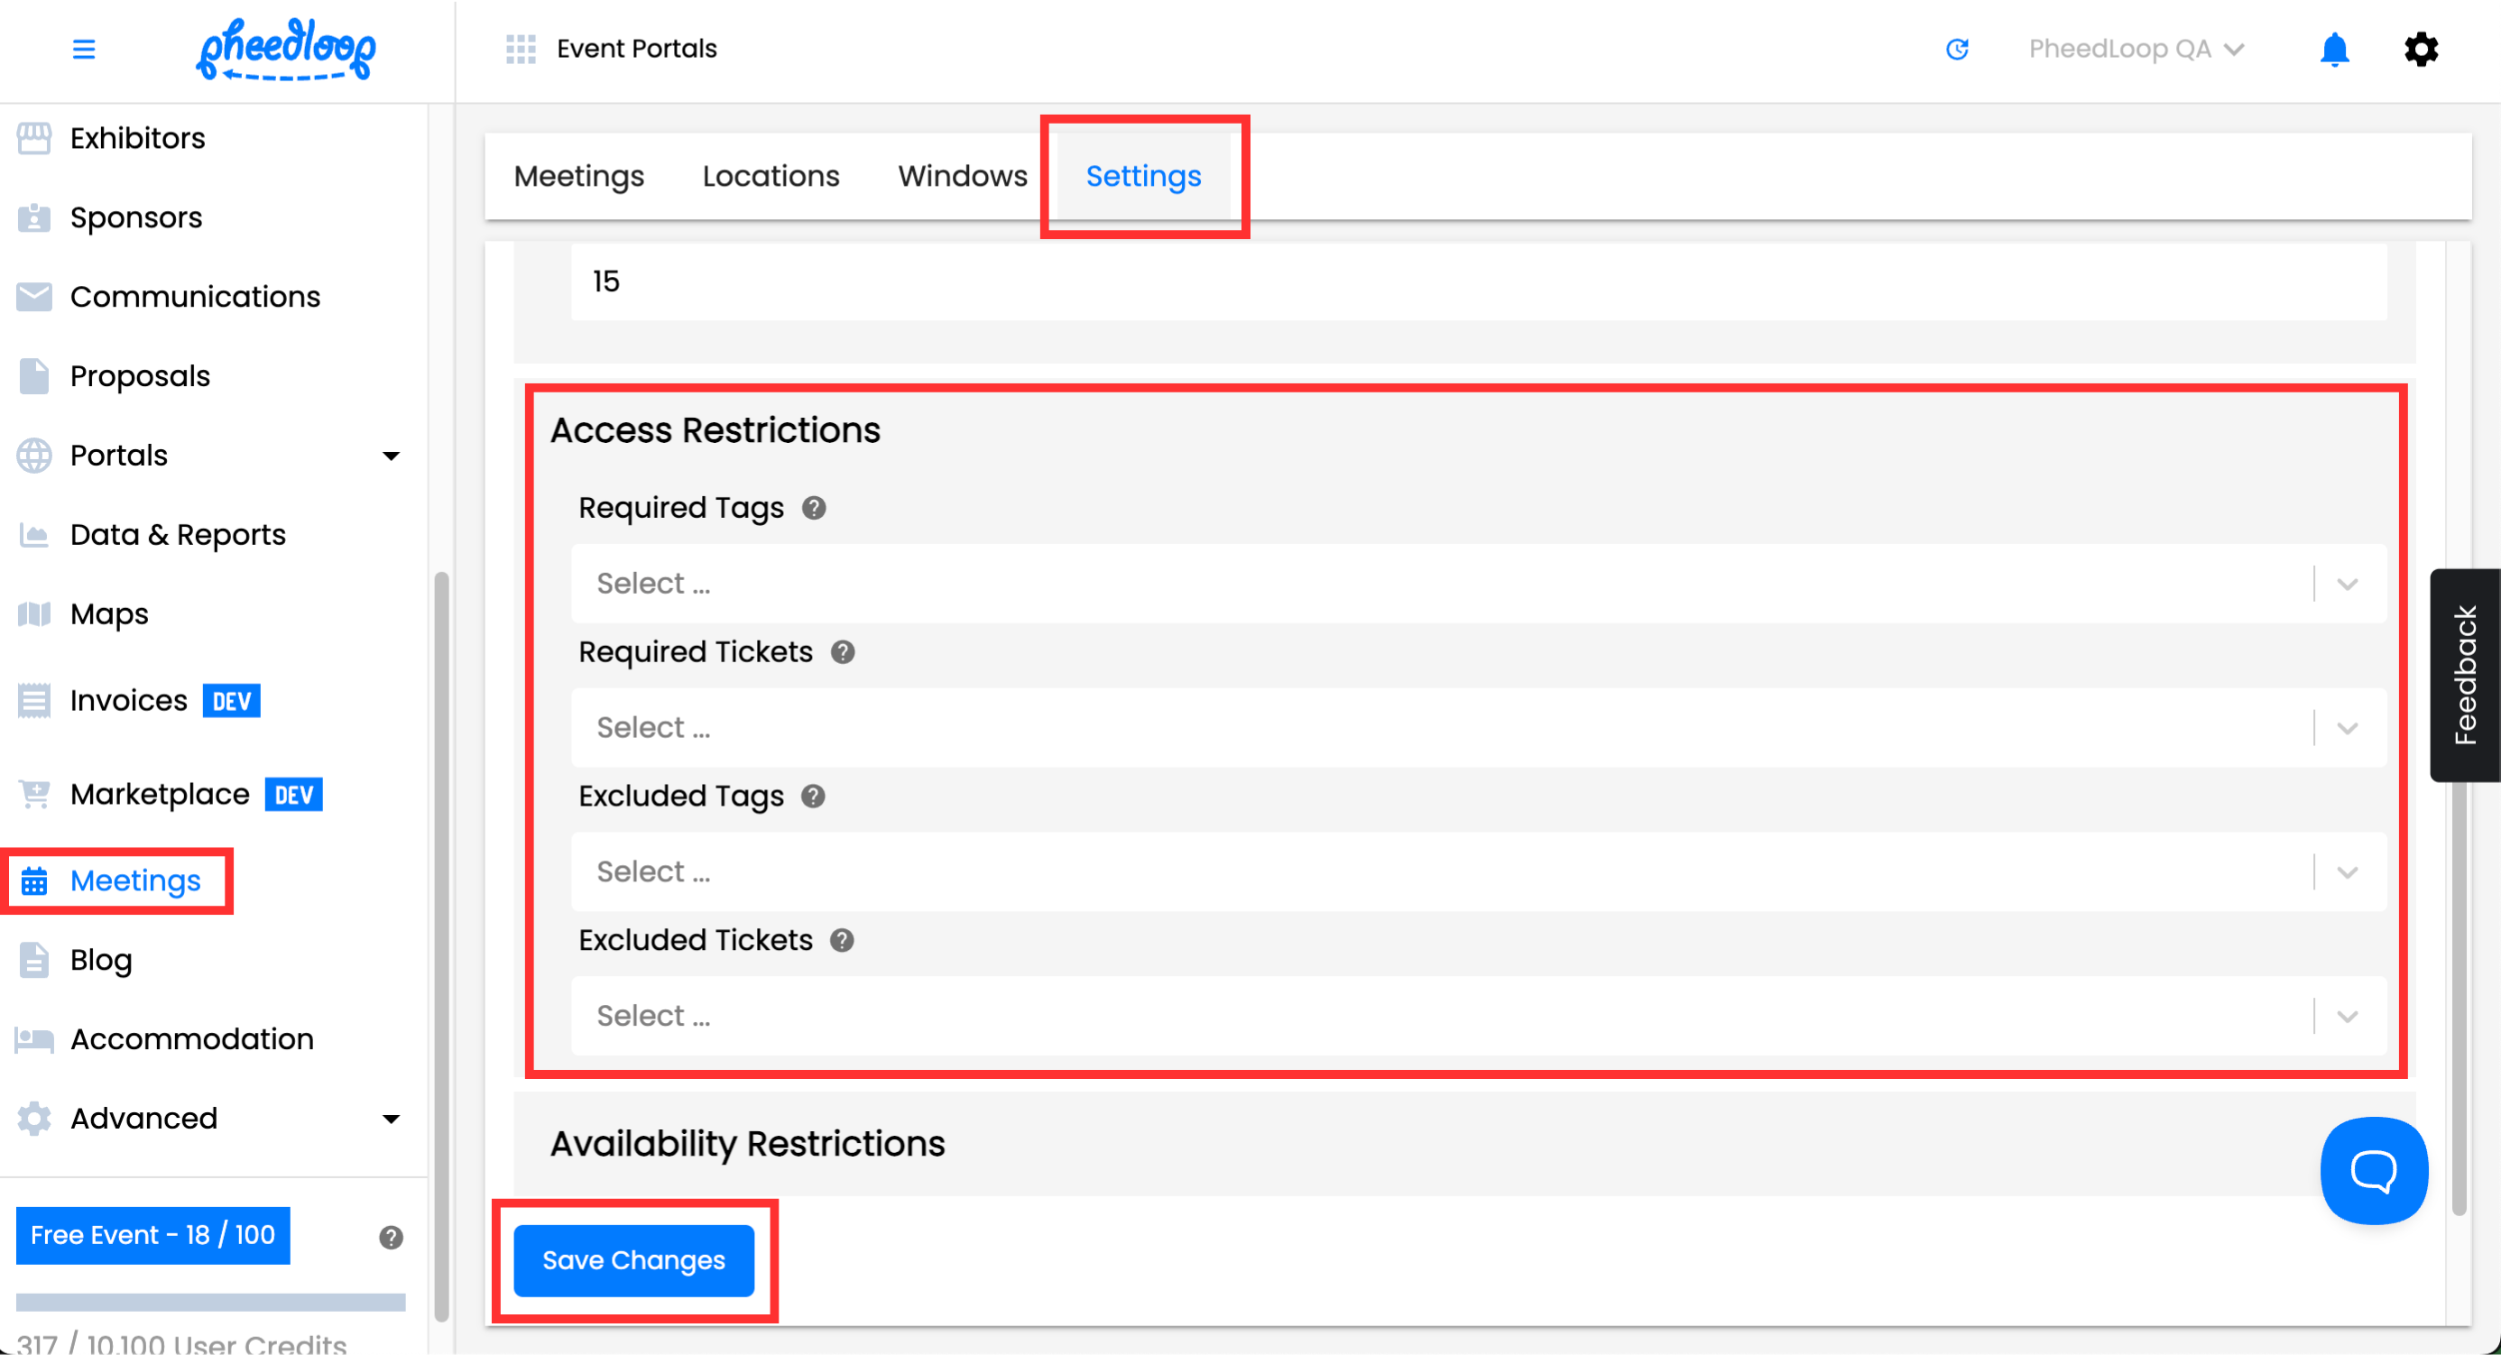
Task: Click the input field showing 15
Action: coord(1476,281)
